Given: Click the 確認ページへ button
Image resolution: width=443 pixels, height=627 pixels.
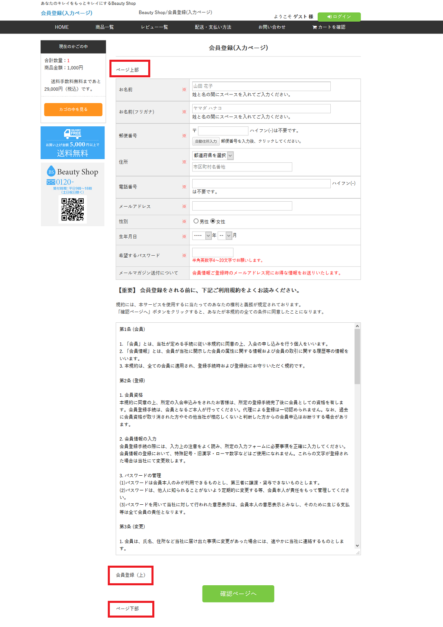Looking at the screenshot, I should (238, 593).
